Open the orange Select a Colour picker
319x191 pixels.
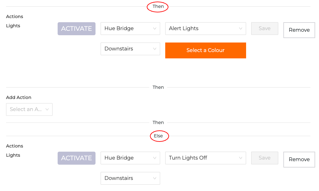click(x=205, y=50)
